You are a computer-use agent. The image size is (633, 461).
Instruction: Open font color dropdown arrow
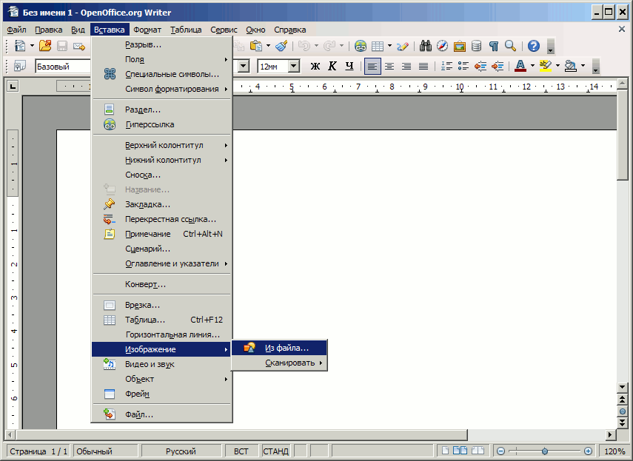pos(532,66)
